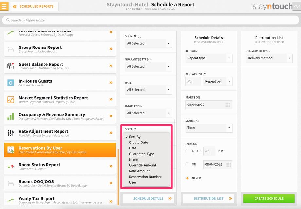This screenshot has width=301, height=209.
Task: Open the Delivery method dropdown
Action: [269, 58]
